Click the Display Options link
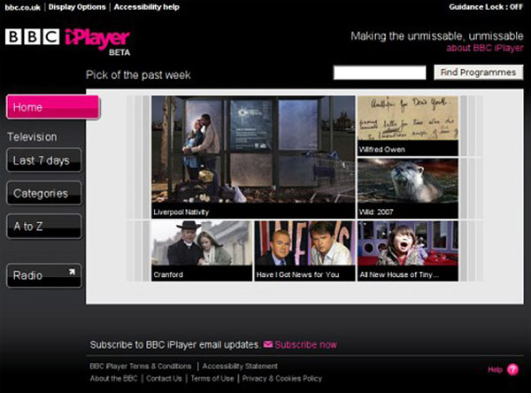 pyautogui.click(x=78, y=7)
